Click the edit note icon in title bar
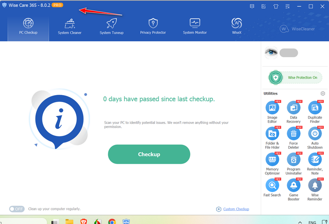329x224 pixels. (x=264, y=6)
